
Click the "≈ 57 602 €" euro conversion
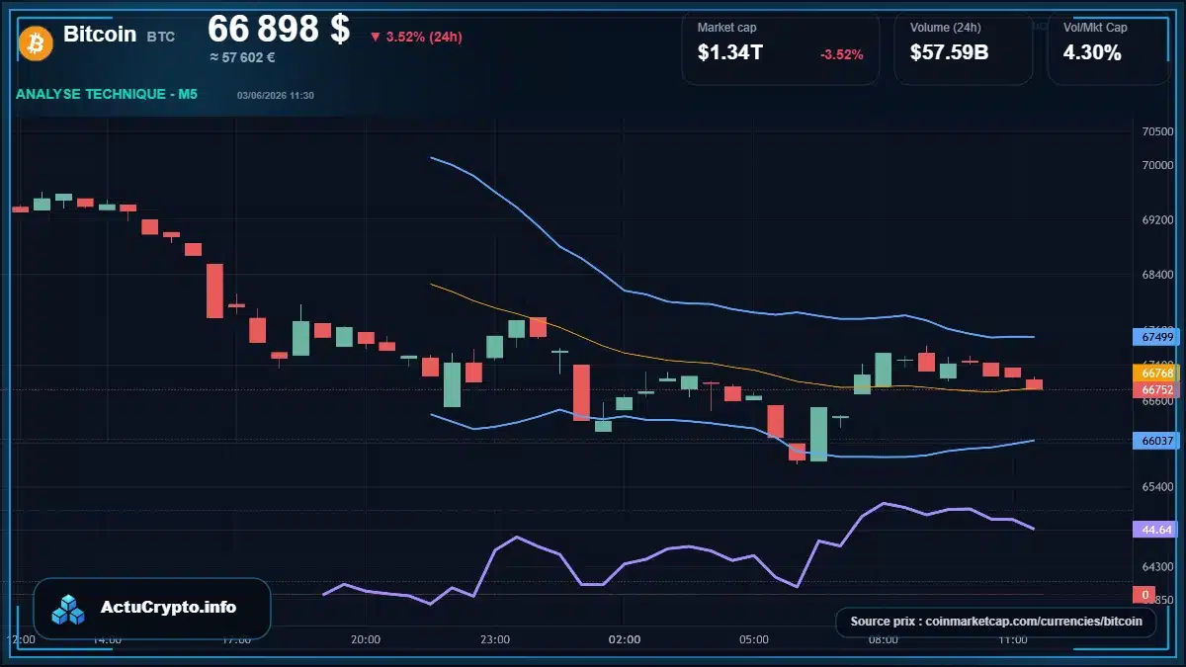242,57
